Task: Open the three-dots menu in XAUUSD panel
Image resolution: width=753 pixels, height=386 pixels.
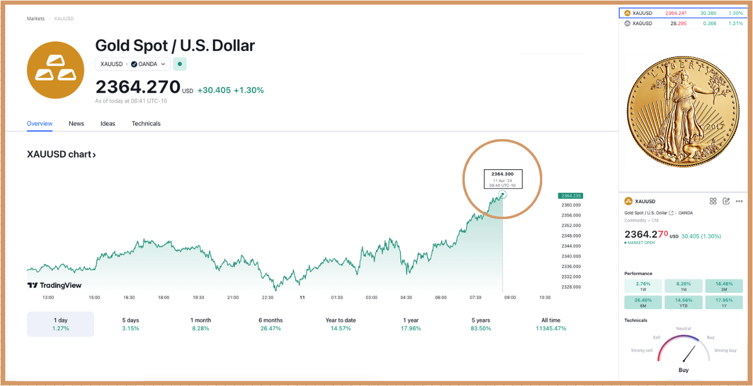Action: coord(740,201)
